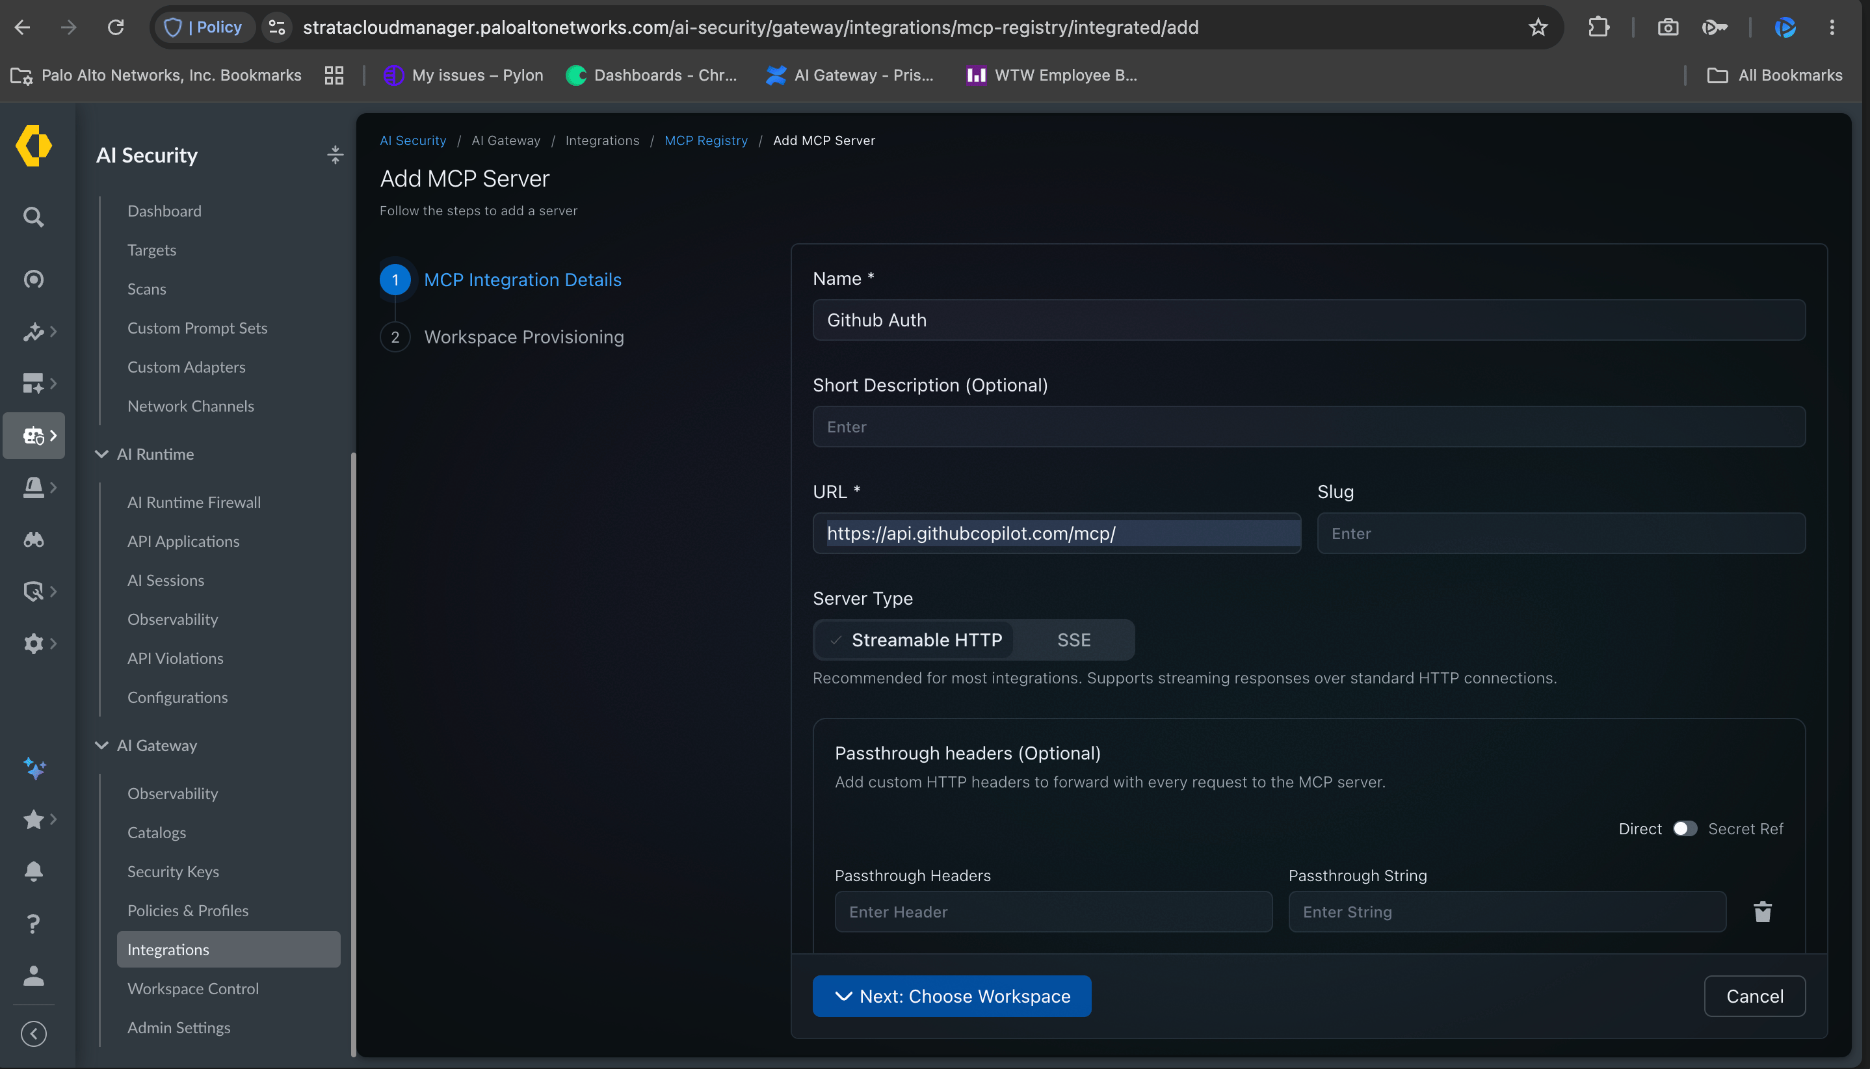Image resolution: width=1870 pixels, height=1069 pixels.
Task: Click the Short Description input
Action: (1308, 427)
